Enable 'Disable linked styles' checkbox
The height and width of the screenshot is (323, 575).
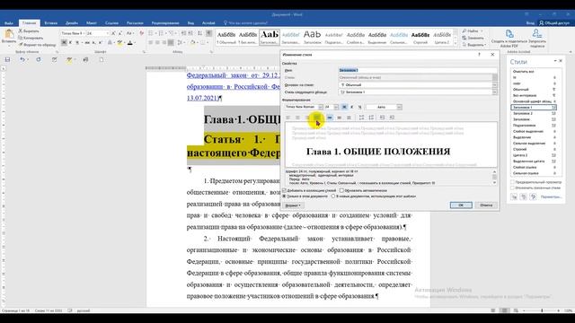pos(513,188)
